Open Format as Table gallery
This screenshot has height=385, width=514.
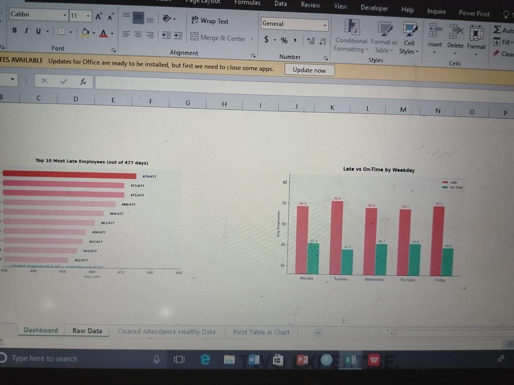pos(384,37)
